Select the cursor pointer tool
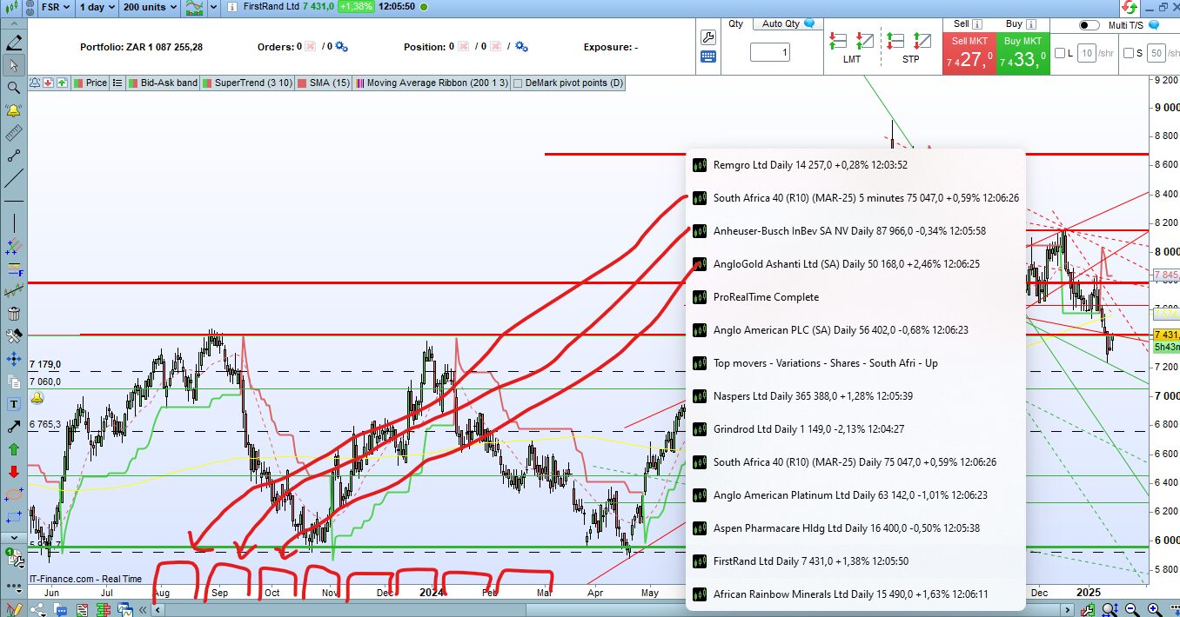Image resolution: width=1180 pixels, height=617 pixels. [14, 65]
